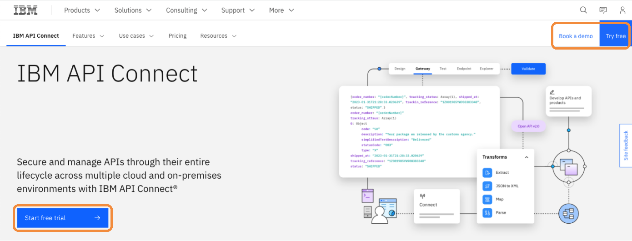Click the Try free button
Viewport: 632px width, 241px height.
[615, 36]
